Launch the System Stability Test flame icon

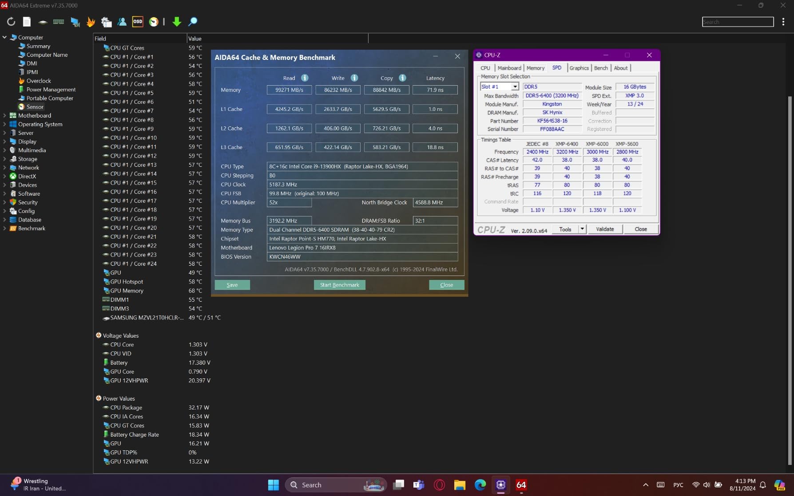click(x=91, y=22)
